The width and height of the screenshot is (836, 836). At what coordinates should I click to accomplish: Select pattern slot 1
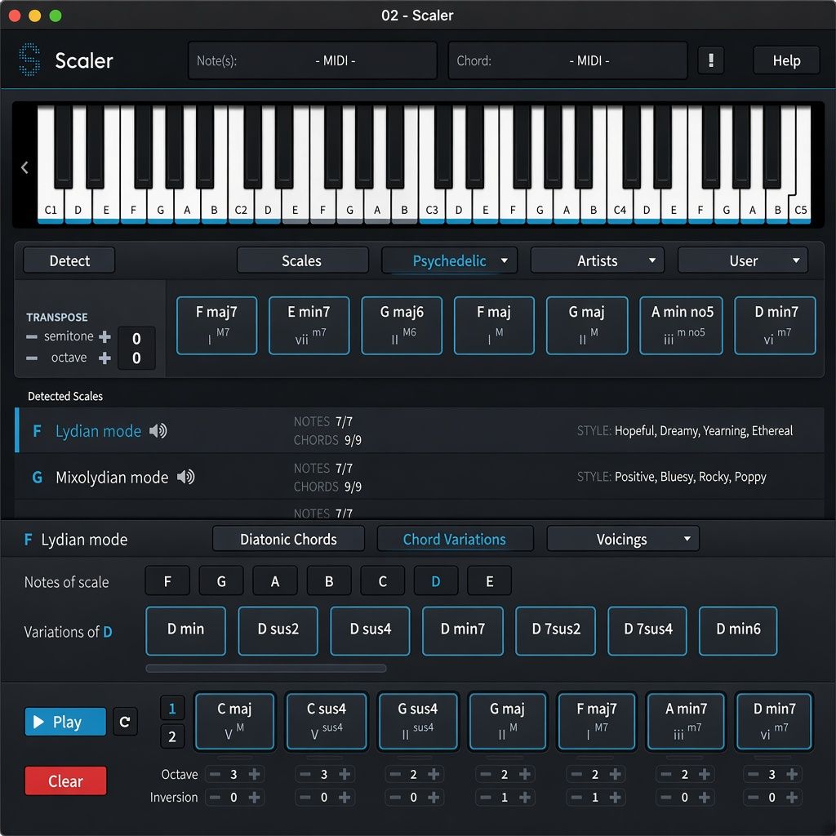pos(172,708)
